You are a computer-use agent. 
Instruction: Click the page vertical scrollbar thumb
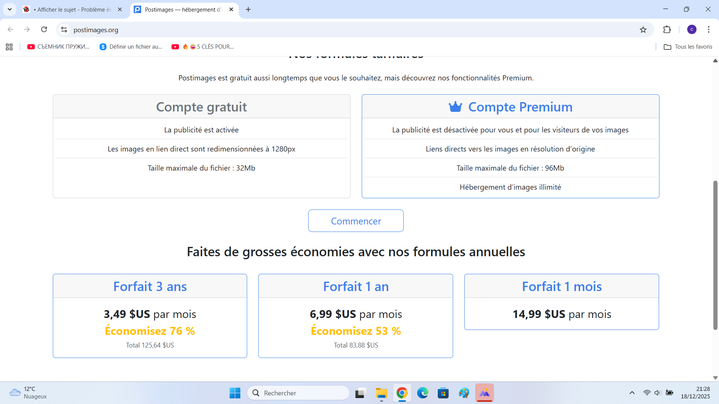715,254
